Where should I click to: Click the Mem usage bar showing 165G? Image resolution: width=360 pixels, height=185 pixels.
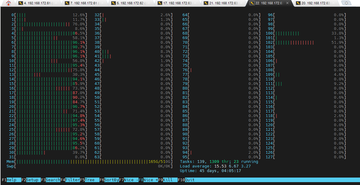(x=89, y=162)
